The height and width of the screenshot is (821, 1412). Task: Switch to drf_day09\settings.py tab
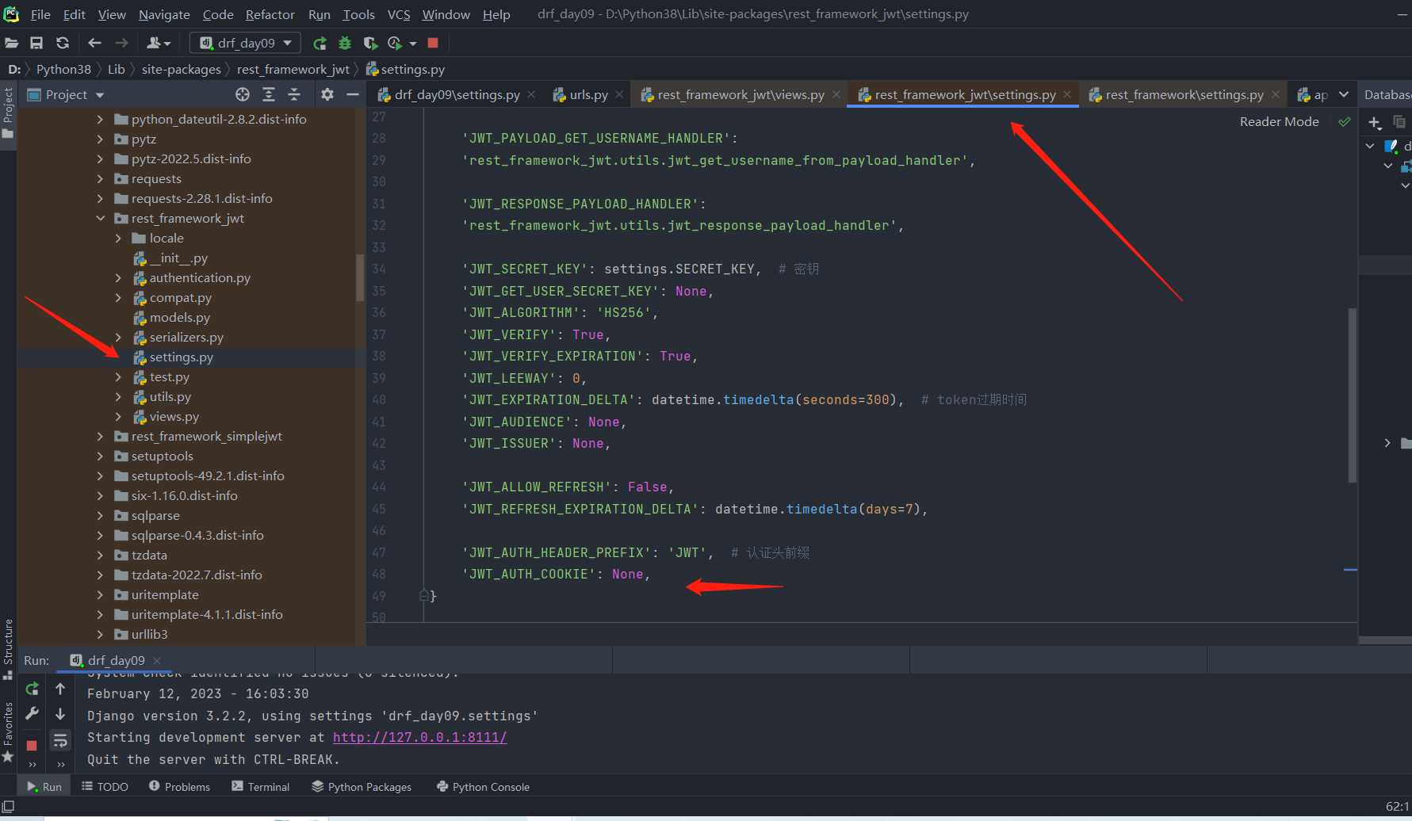(457, 94)
